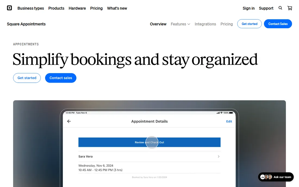Click the Sign in link
299x187 pixels.
[x=248, y=8]
